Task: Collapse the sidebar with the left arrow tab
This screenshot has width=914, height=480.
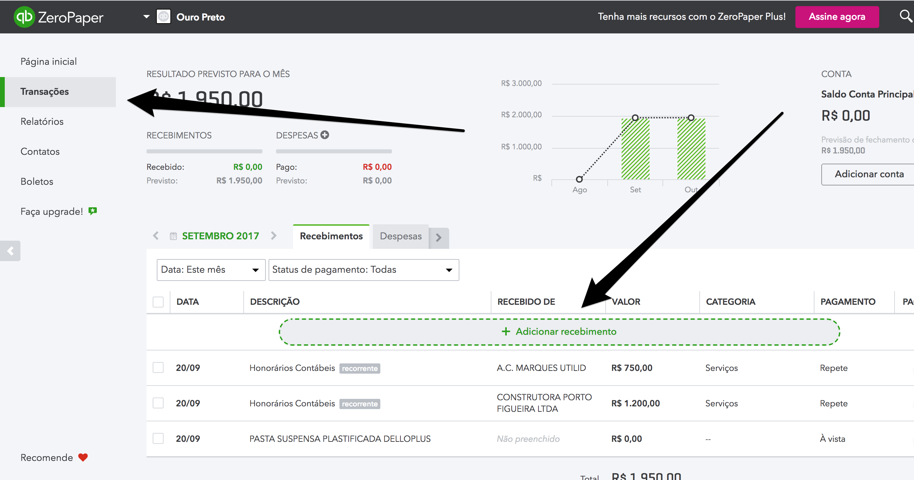Action: [10, 251]
